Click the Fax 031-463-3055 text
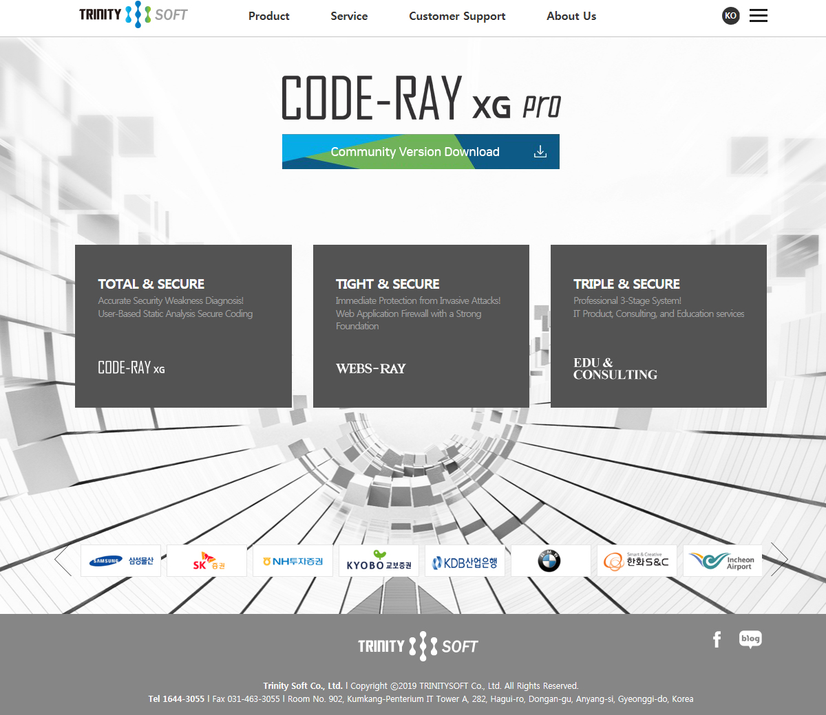Viewport: 826px width, 715px height. (x=246, y=698)
